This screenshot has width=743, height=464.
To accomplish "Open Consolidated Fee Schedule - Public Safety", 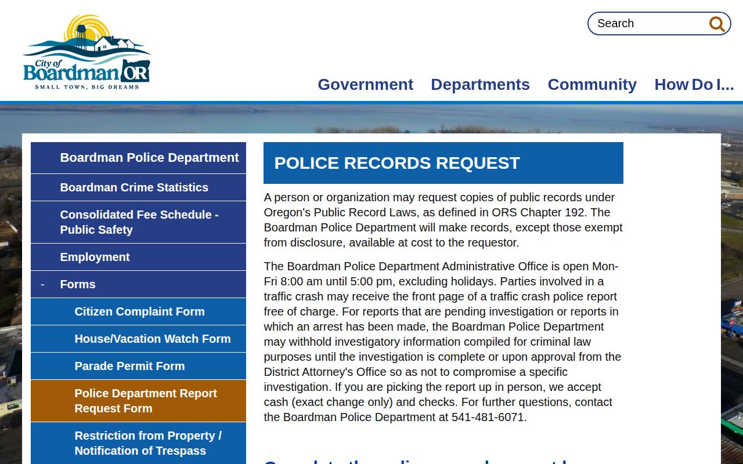I will pyautogui.click(x=138, y=222).
